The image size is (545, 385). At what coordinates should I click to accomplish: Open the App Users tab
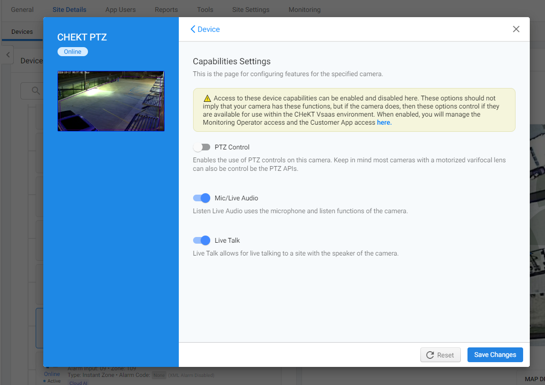point(120,10)
